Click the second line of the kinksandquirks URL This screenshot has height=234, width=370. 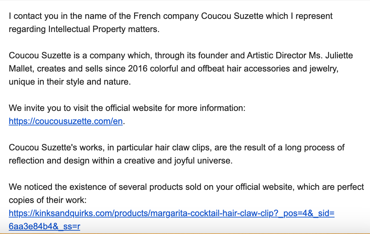click(x=44, y=226)
